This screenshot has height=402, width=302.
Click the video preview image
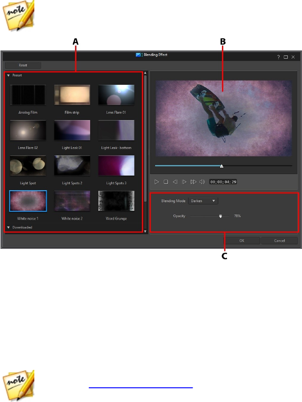pyautogui.click(x=224, y=118)
